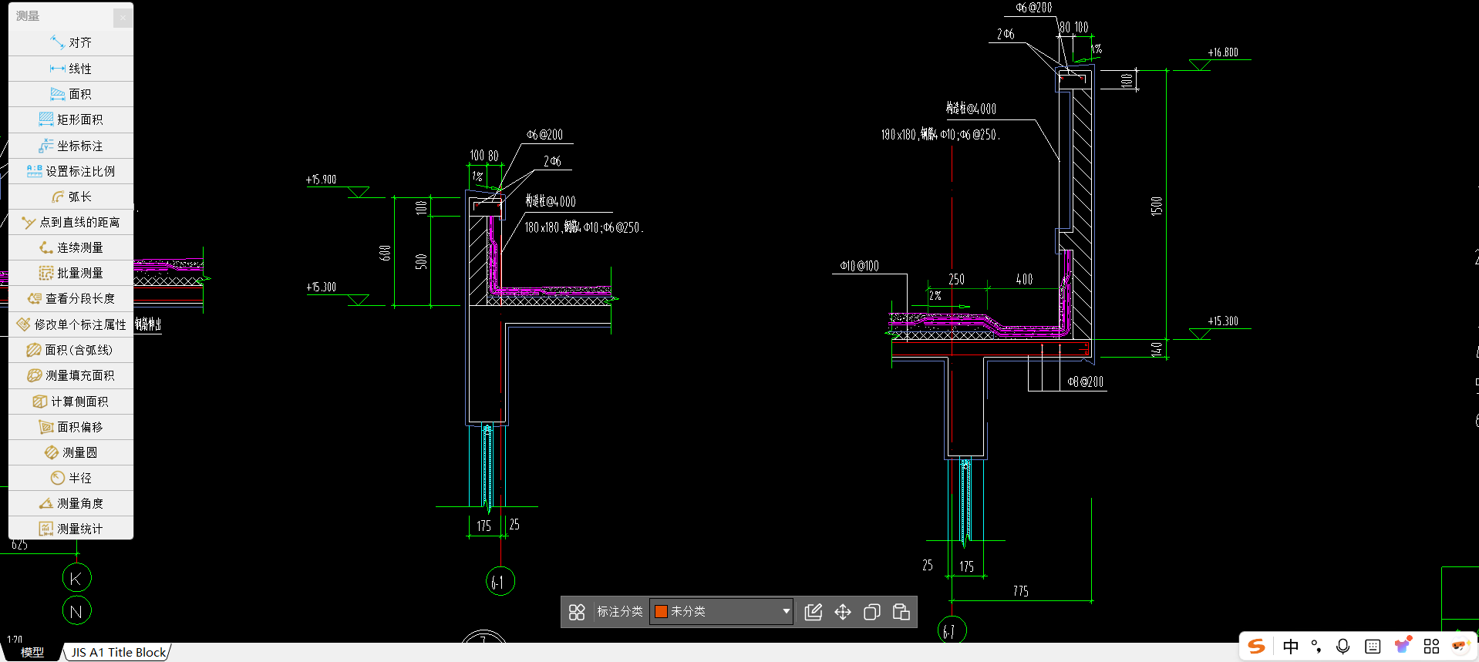This screenshot has height=662, width=1479.
Task: Click the +15.900 elevation label
Action: pyautogui.click(x=322, y=180)
